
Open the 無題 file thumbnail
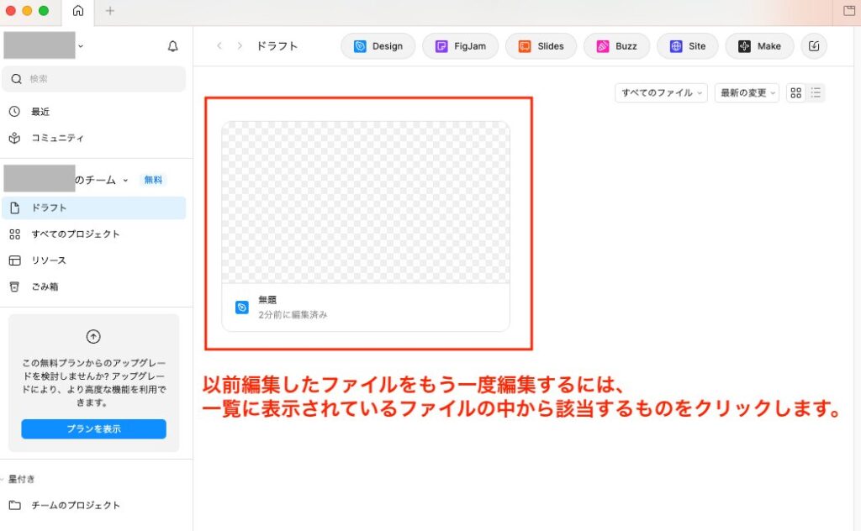pos(366,202)
